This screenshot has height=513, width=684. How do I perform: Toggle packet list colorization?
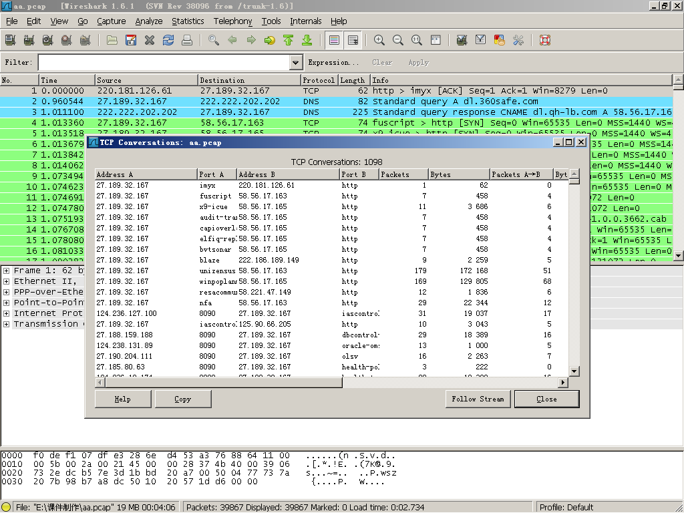pyautogui.click(x=334, y=41)
